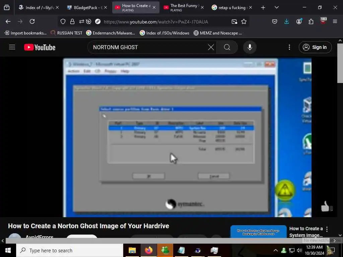
Task: Close the 8GadgetPack tab
Action: click(x=106, y=7)
